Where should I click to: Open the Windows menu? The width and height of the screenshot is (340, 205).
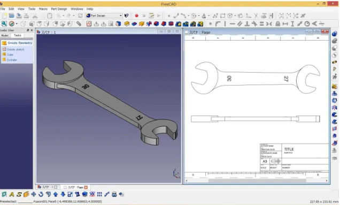point(77,9)
